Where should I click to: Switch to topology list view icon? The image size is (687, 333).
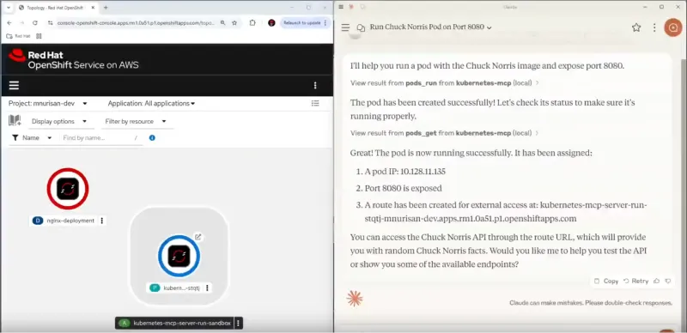tap(315, 103)
